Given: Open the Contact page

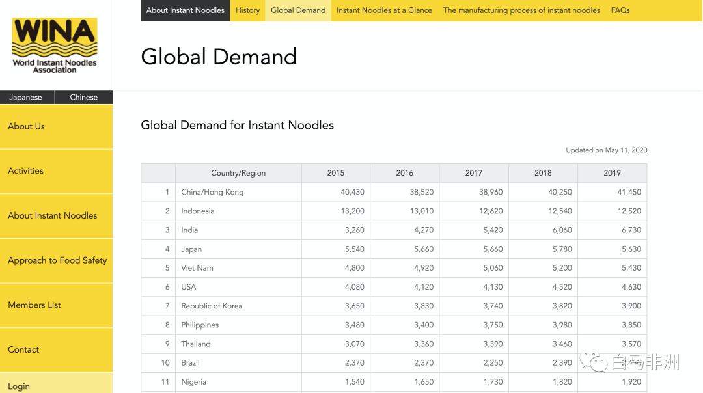Looking at the screenshot, I should click(x=23, y=349).
